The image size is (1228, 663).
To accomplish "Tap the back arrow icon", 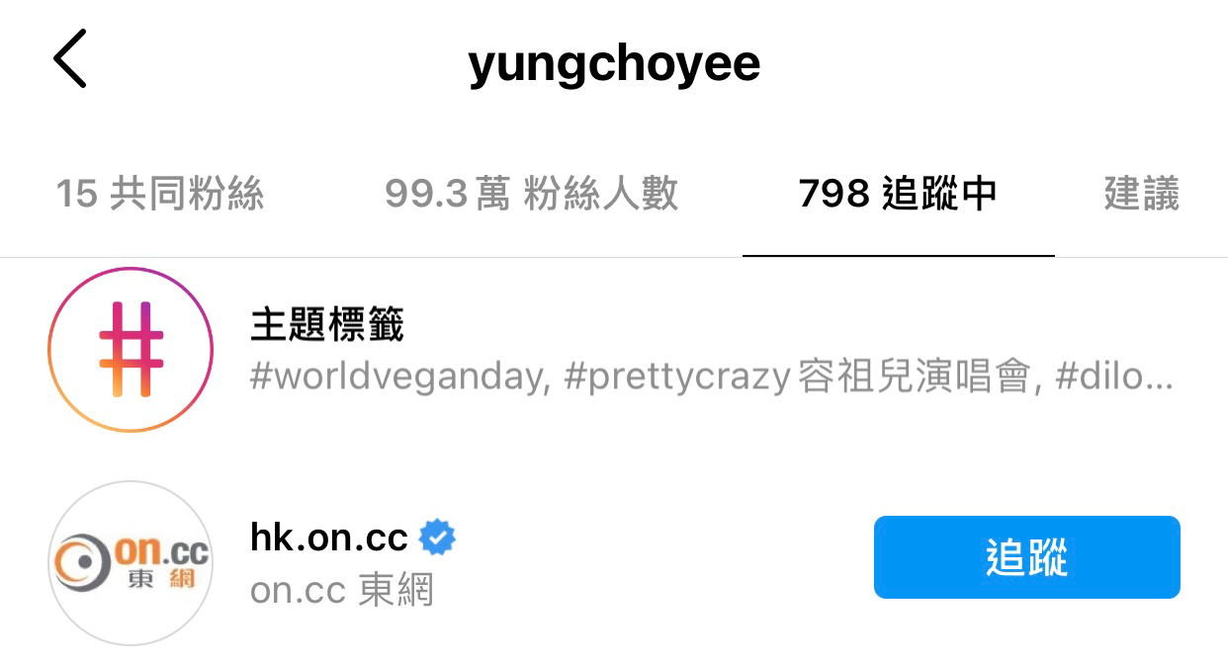I will tap(70, 59).
